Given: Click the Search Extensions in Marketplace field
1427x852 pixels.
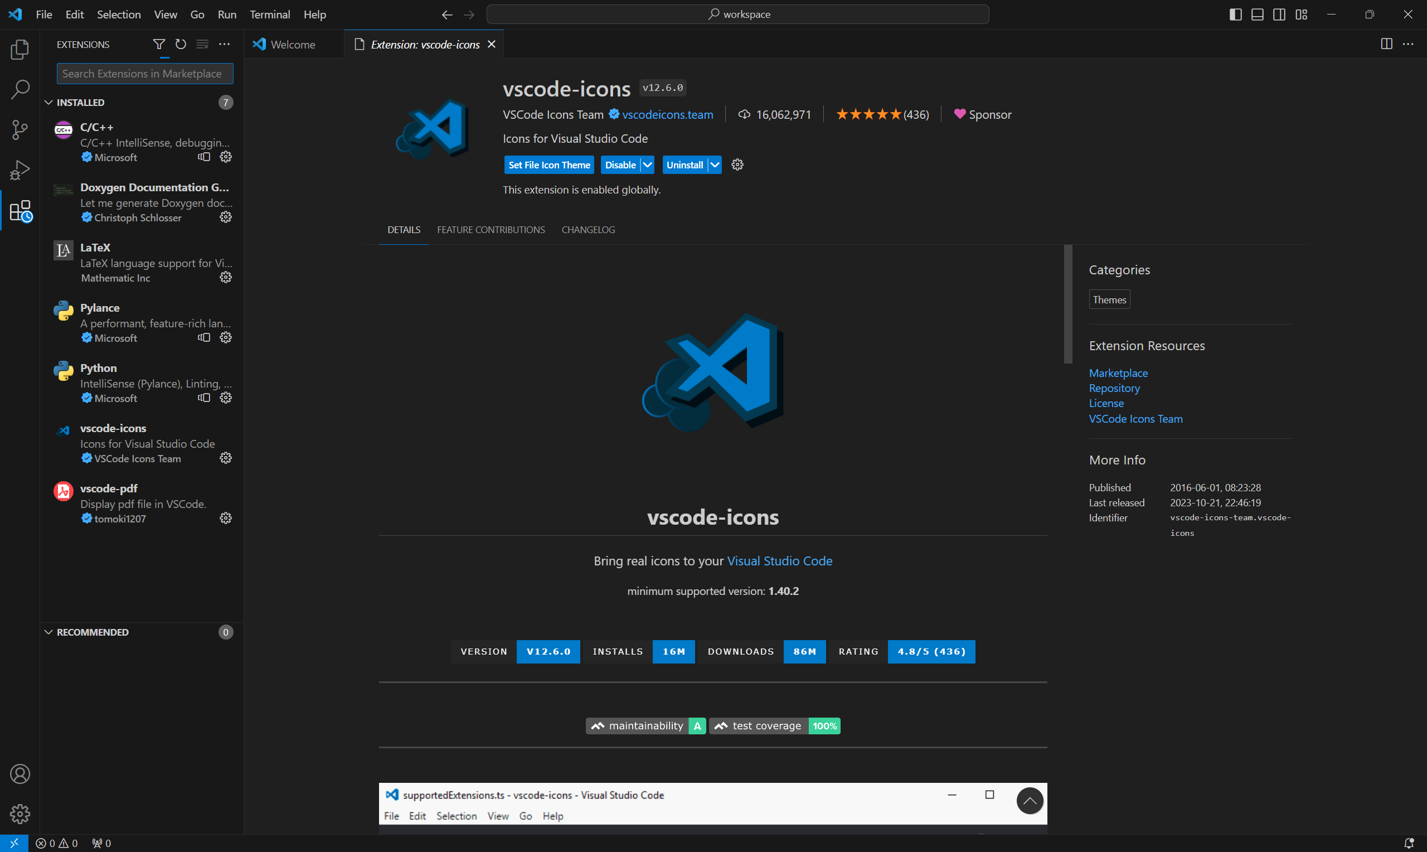Looking at the screenshot, I should click(144, 74).
